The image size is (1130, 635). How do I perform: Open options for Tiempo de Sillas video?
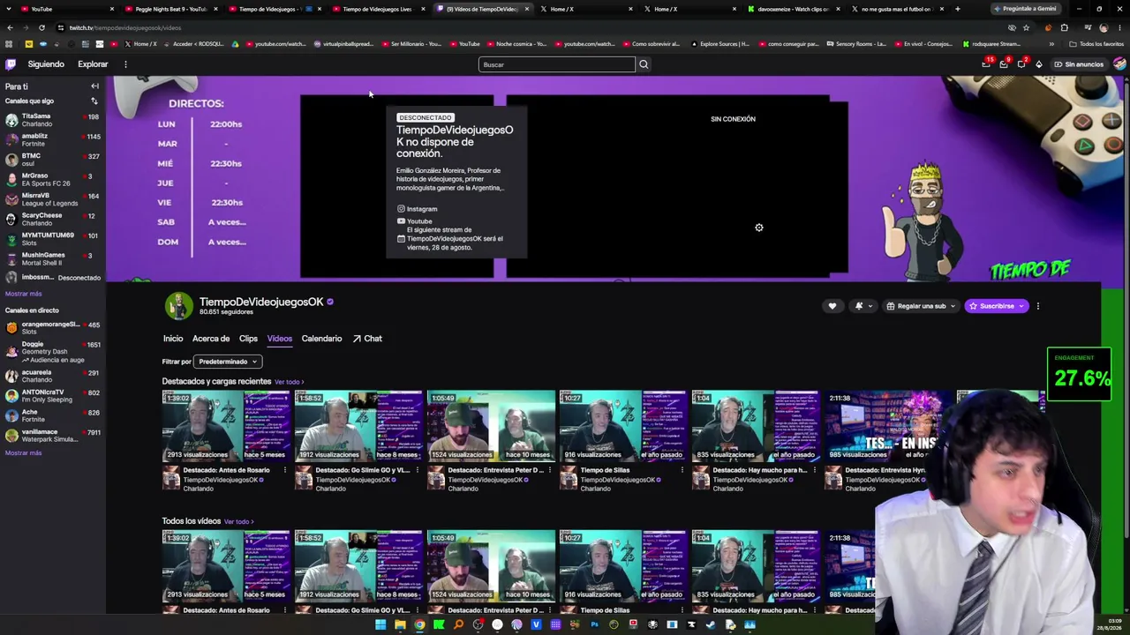(682, 470)
